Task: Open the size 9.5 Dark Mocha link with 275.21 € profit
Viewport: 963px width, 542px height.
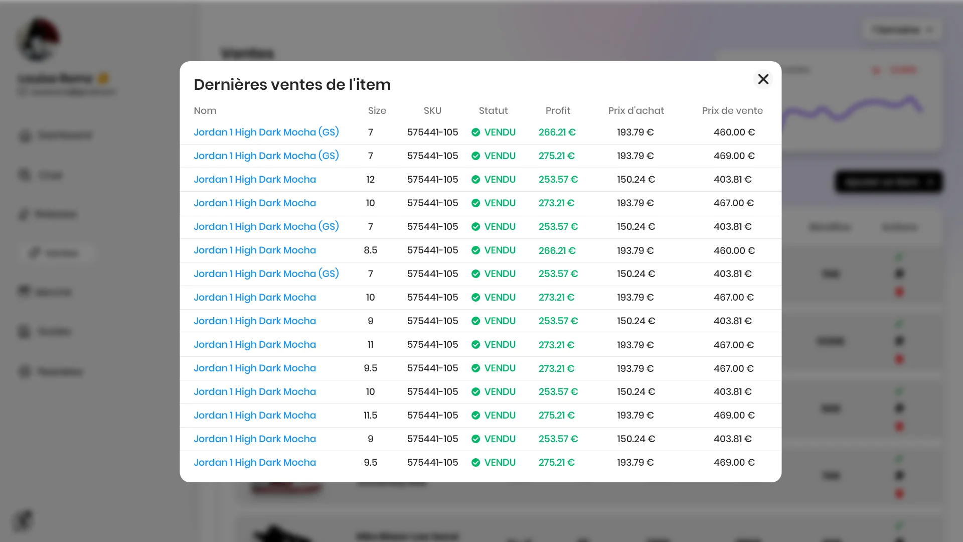Action: [x=255, y=463]
